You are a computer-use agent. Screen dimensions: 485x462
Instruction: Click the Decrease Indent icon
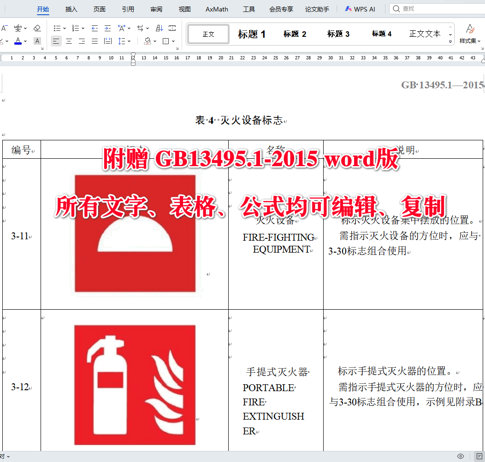click(95, 28)
